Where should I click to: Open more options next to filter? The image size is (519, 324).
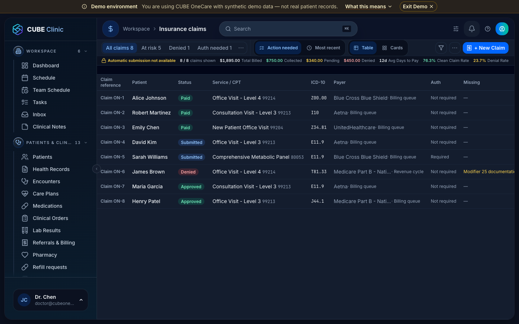coord(455,48)
